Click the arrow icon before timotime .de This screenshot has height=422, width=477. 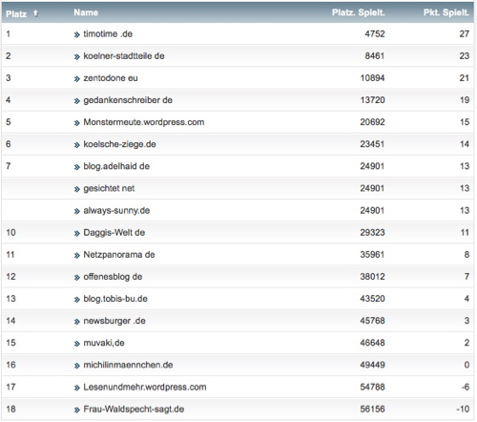(77, 34)
